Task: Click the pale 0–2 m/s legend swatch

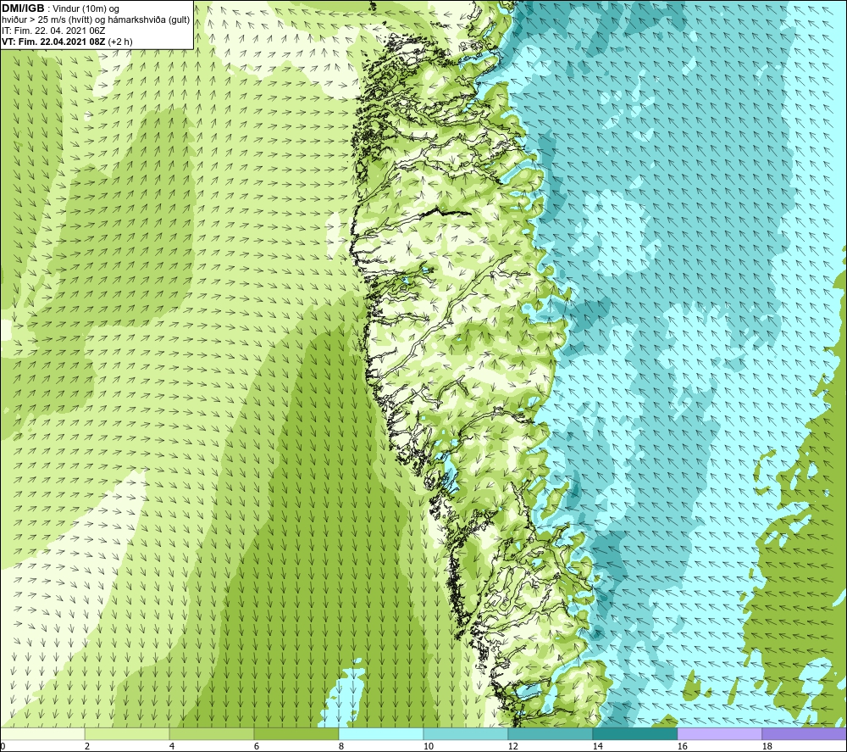Action: click(x=42, y=733)
